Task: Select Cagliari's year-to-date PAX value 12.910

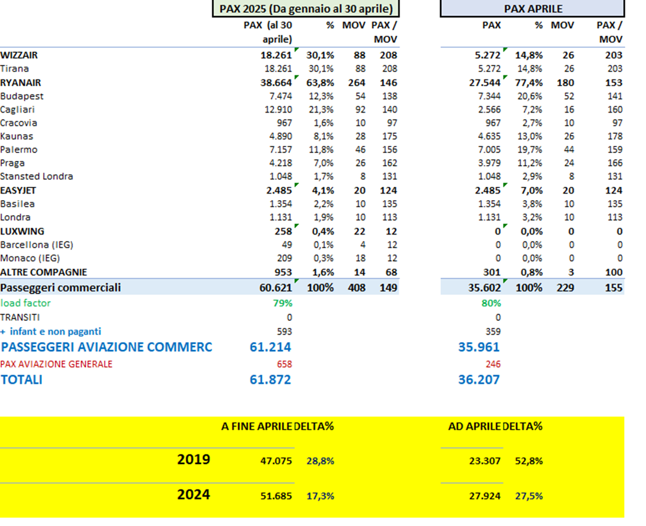Action: (278, 110)
